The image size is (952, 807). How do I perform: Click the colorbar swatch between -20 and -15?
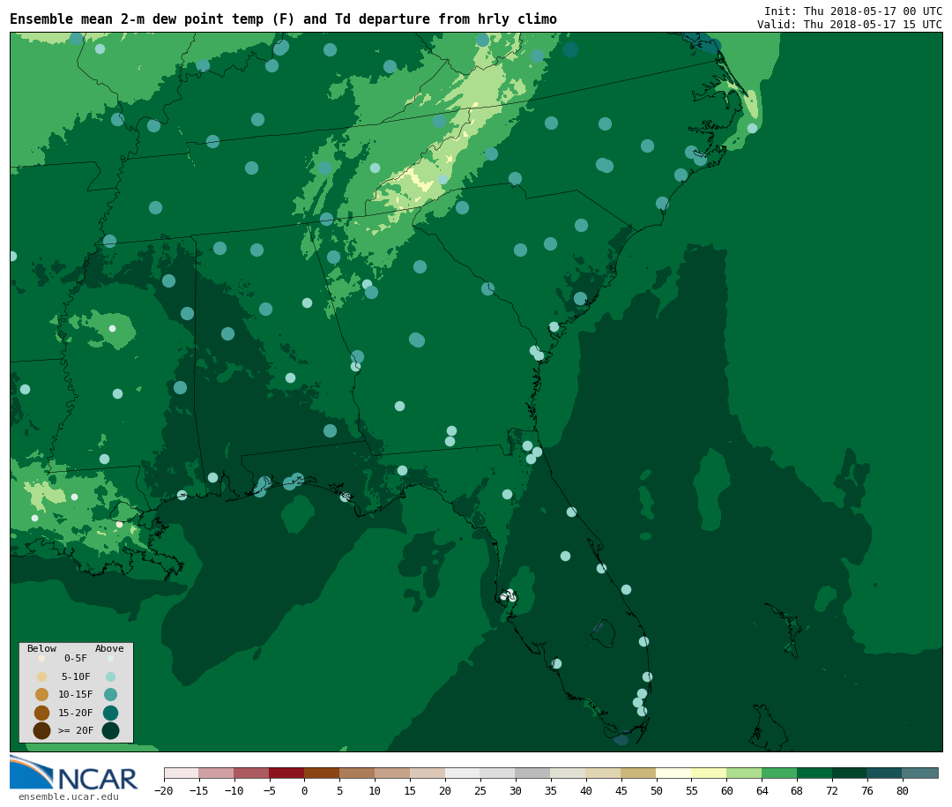(182, 773)
